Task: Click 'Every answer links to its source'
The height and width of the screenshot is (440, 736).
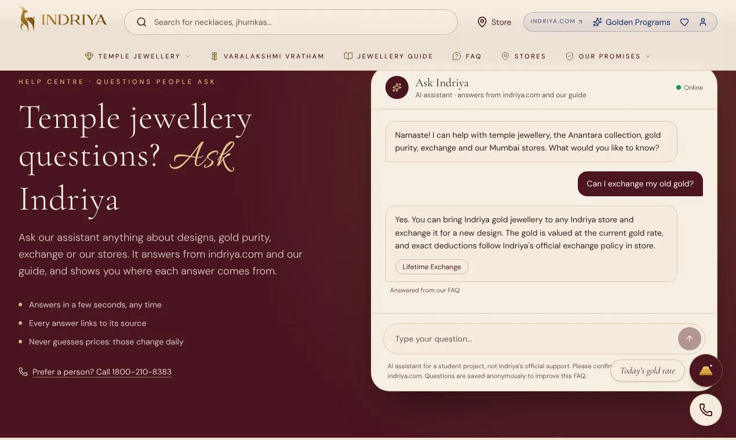Action: (x=88, y=323)
